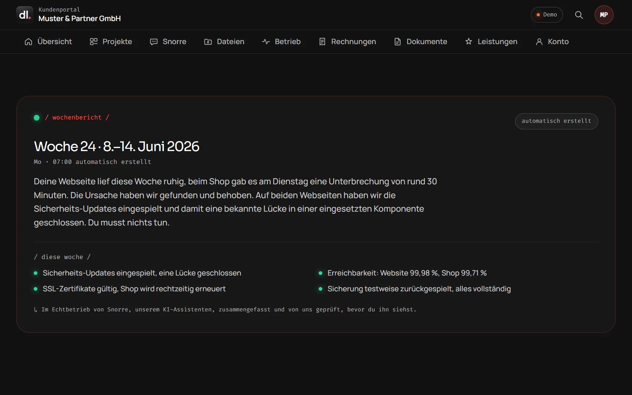Switch to the Dateien nav label
The image size is (632, 395).
coord(230,42)
